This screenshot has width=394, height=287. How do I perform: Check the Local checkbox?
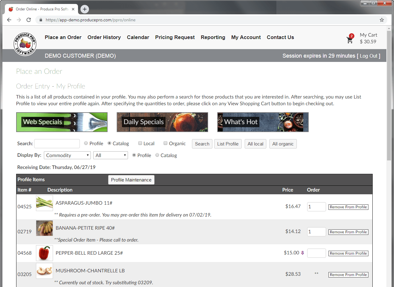(x=140, y=143)
